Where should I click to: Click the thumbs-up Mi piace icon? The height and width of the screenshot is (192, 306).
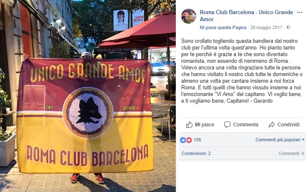[x=189, y=125]
